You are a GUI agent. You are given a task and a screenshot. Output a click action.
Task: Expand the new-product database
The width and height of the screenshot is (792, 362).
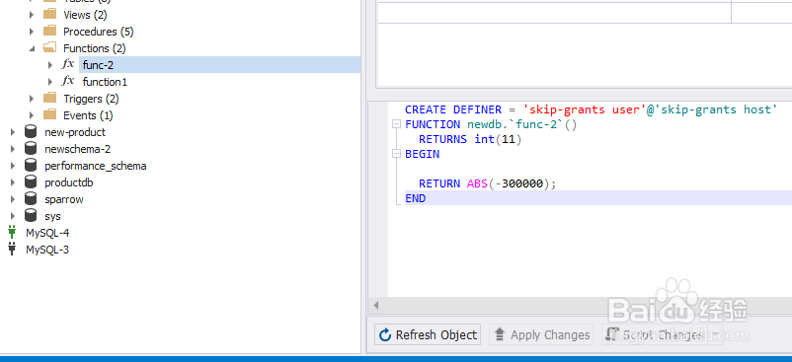click(x=13, y=132)
